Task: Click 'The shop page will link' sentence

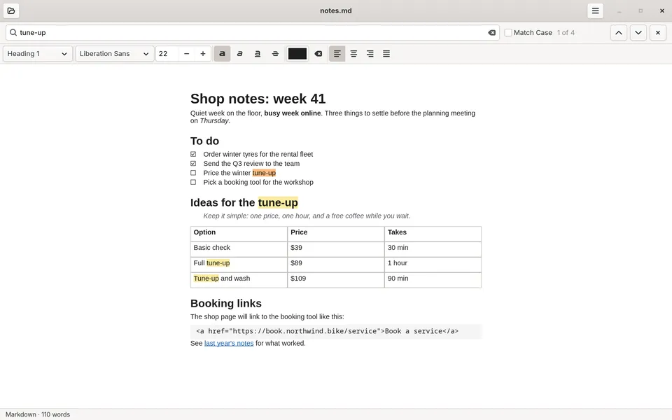Action: point(267,316)
